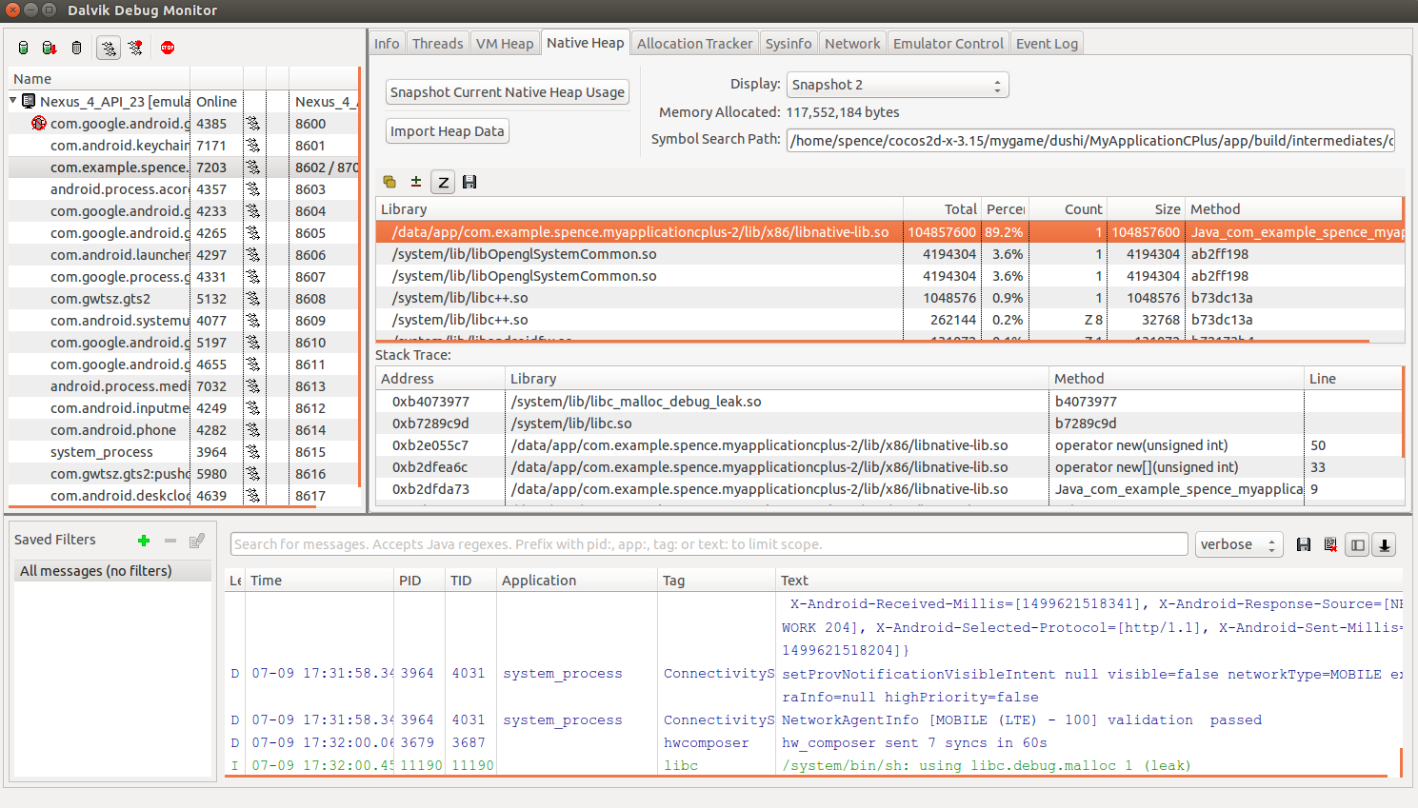This screenshot has width=1418, height=808.
Task: Click the Dump HPROF file icon
Action: (x=50, y=48)
